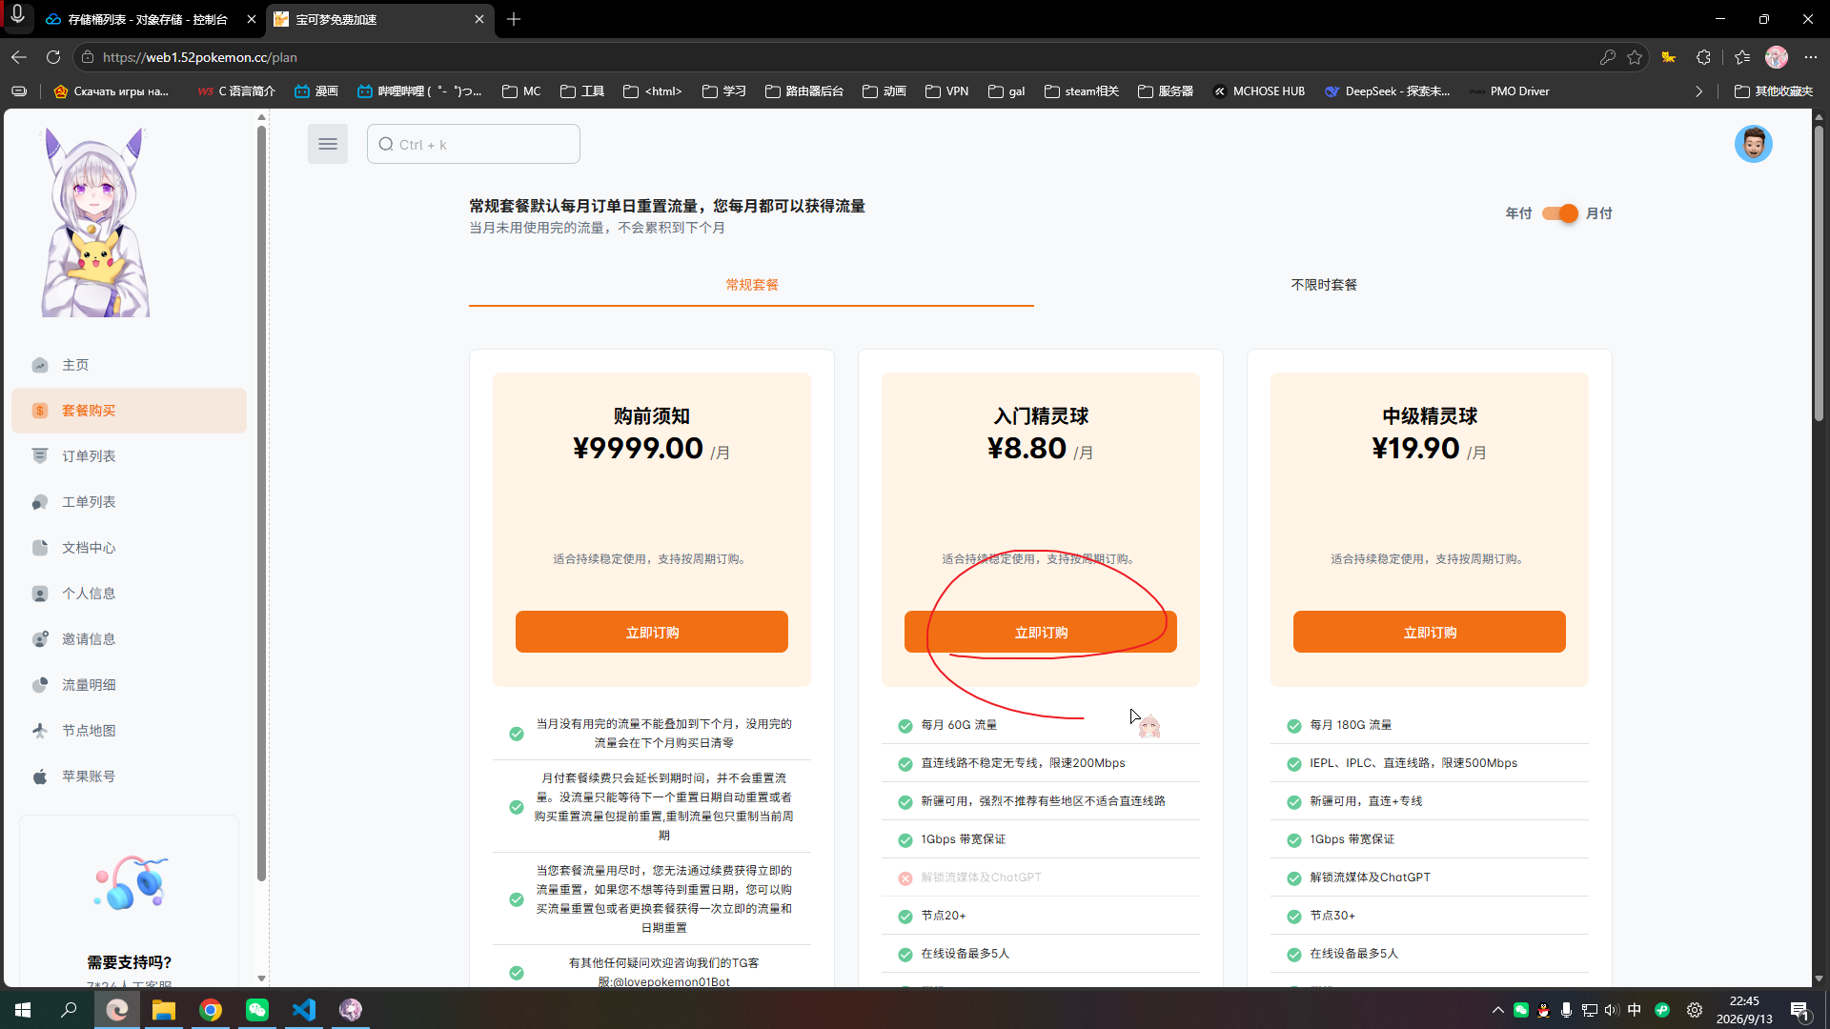Open 订单列表 order list sidebar icon
Screen dimensions: 1830x1029
pyautogui.click(x=40, y=456)
